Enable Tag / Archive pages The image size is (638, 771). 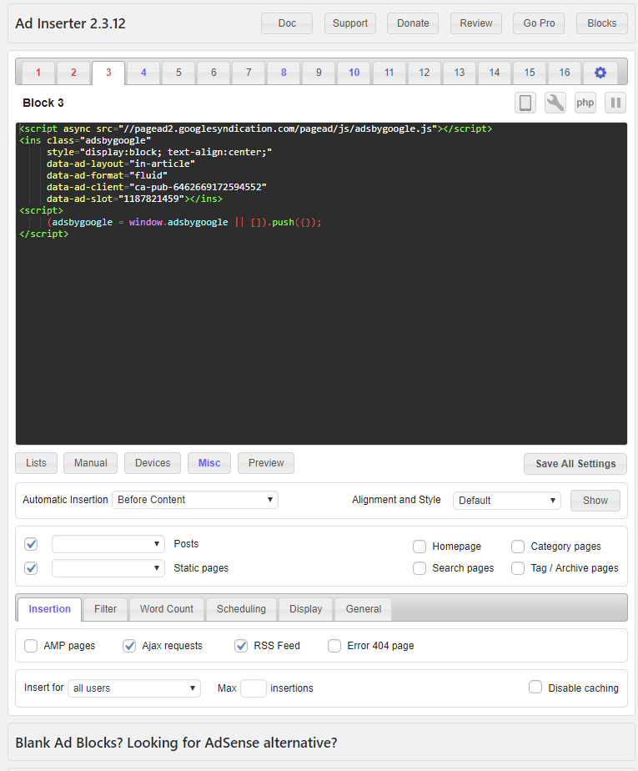(518, 568)
